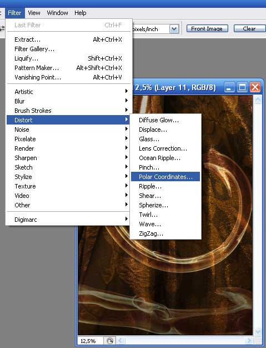Expand the Distort submenu
Image resolution: width=266 pixels, height=348 pixels.
click(x=68, y=120)
